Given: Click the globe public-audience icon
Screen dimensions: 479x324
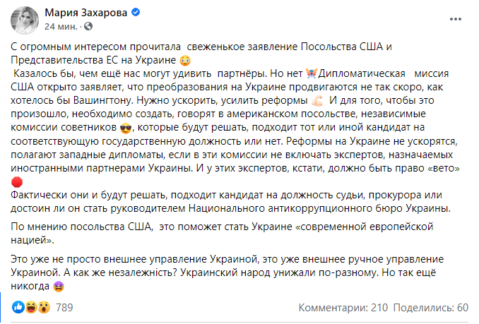Looking at the screenshot, I should point(88,27).
